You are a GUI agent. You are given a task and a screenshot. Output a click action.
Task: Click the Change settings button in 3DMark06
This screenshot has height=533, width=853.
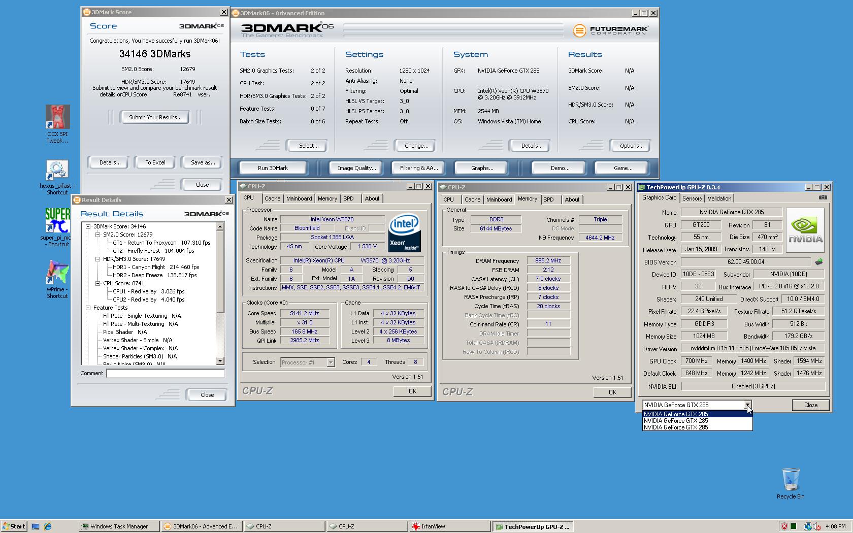[x=416, y=146]
